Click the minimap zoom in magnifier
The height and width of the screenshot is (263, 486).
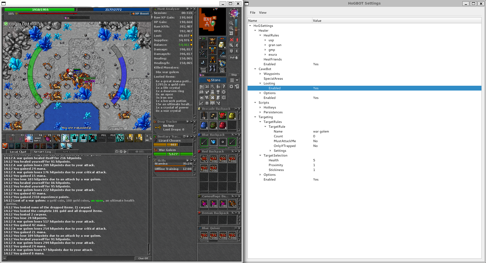click(231, 28)
